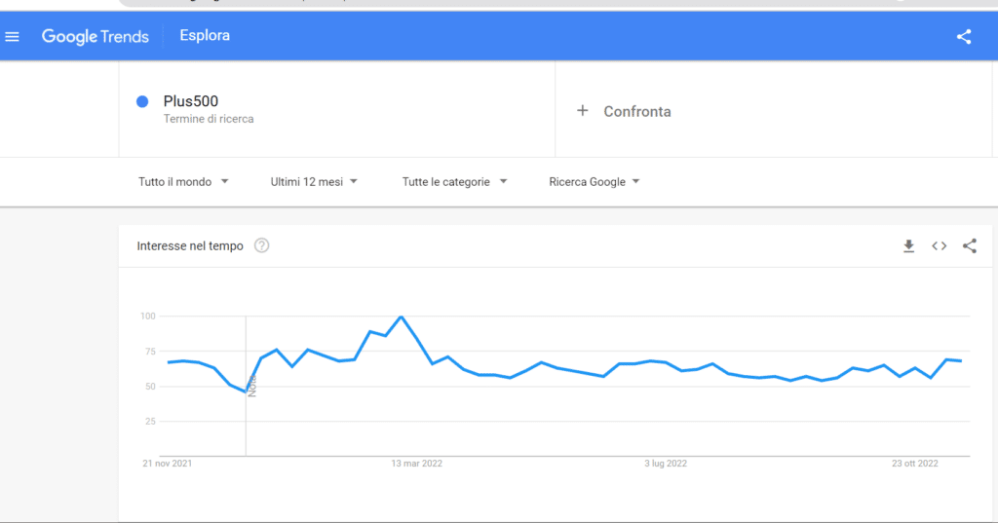
Task: Click the plus icon beside Confronta
Action: (x=583, y=111)
